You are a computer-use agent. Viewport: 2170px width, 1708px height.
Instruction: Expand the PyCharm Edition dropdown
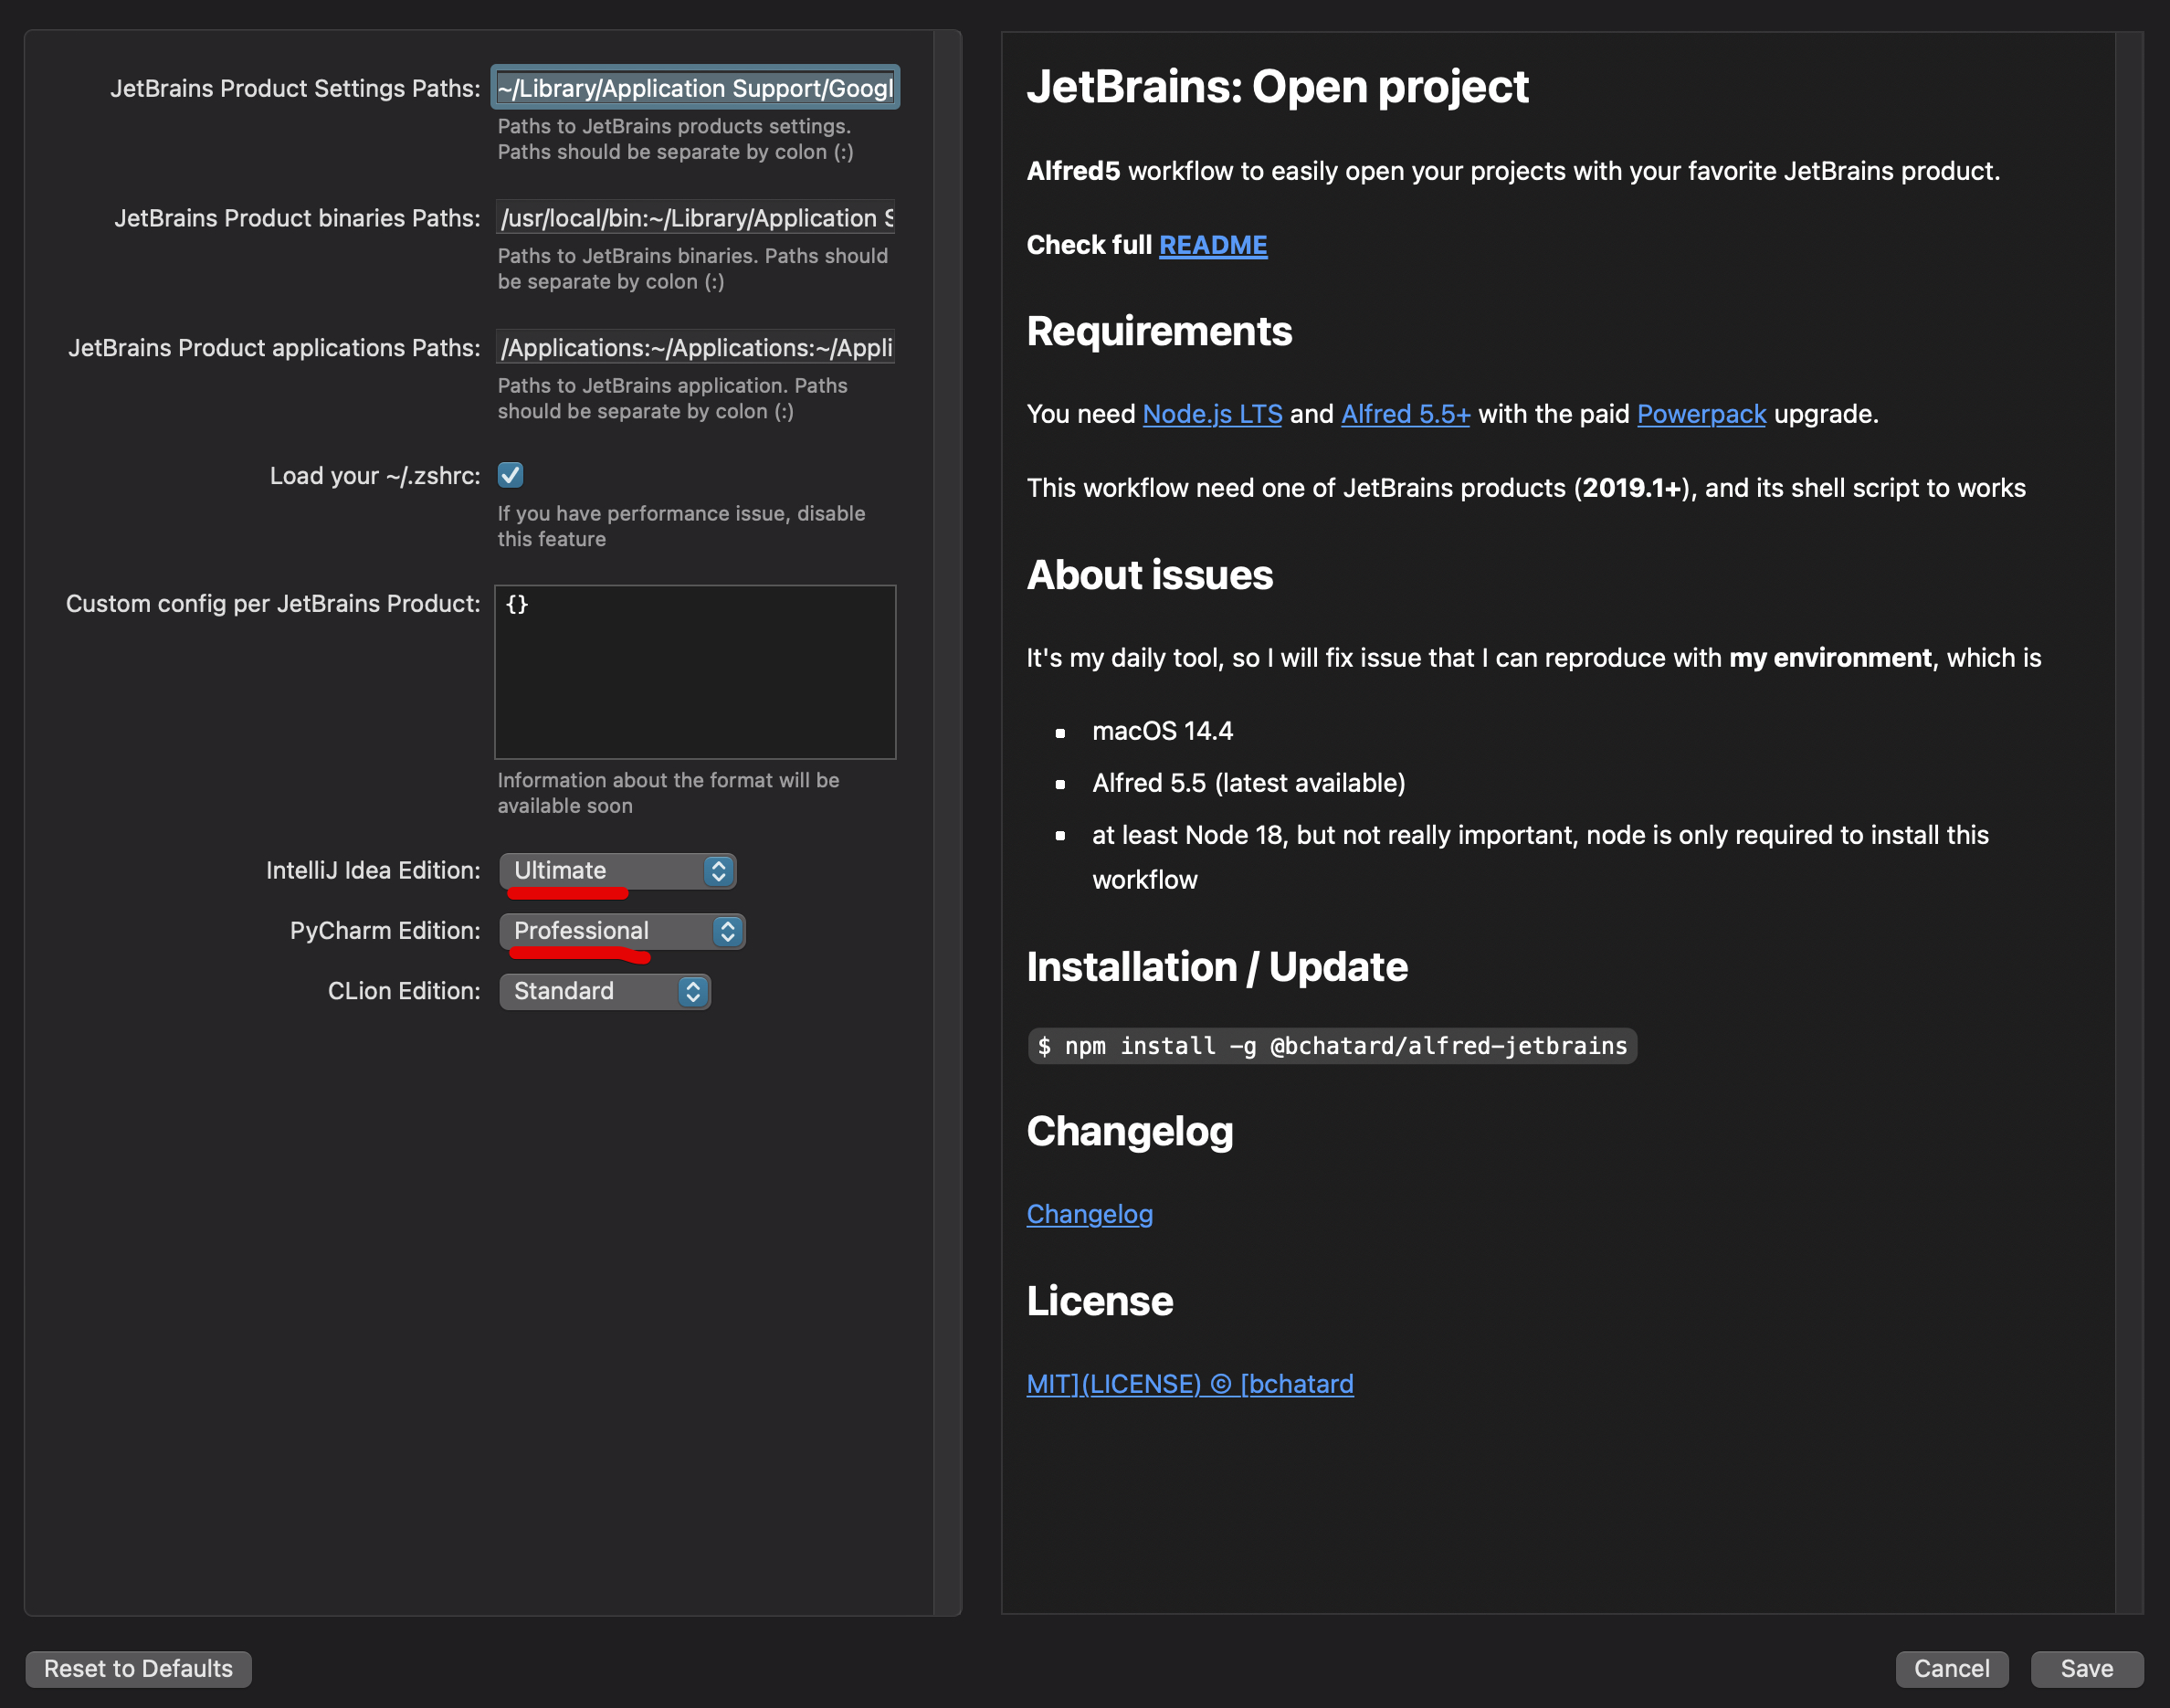622,931
